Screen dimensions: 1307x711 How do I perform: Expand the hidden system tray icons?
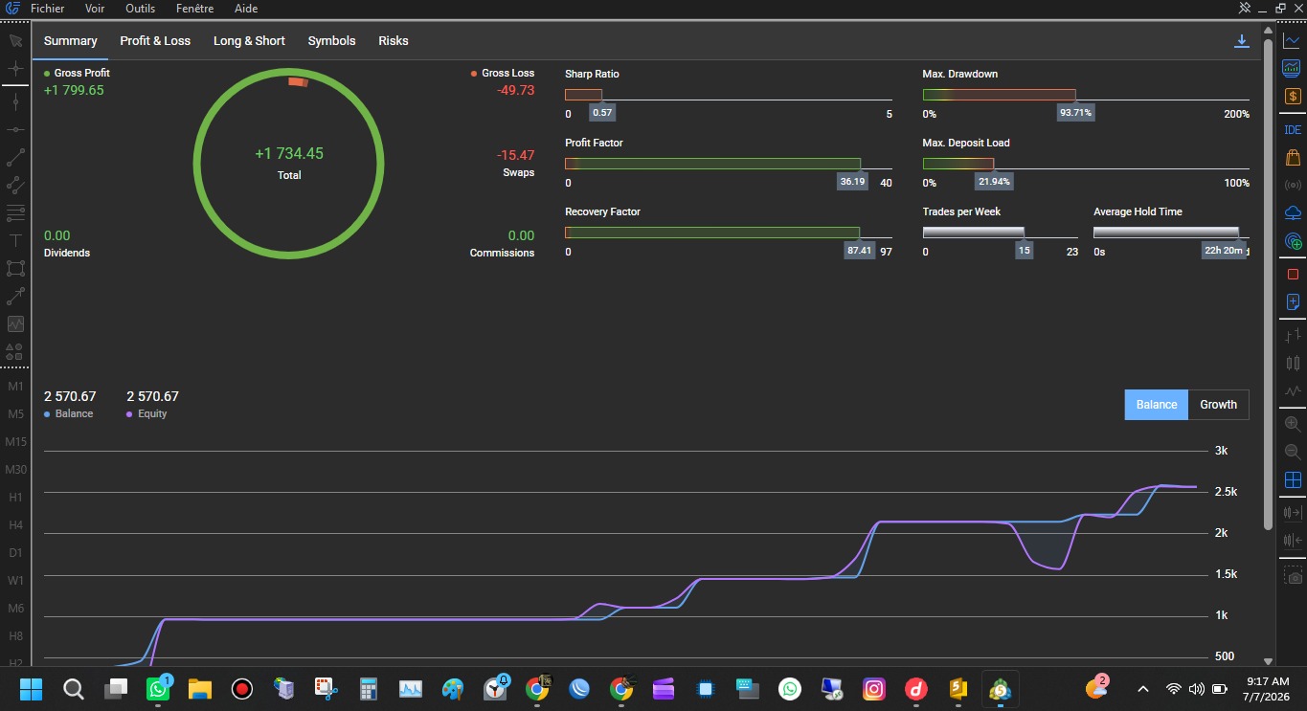coord(1142,688)
